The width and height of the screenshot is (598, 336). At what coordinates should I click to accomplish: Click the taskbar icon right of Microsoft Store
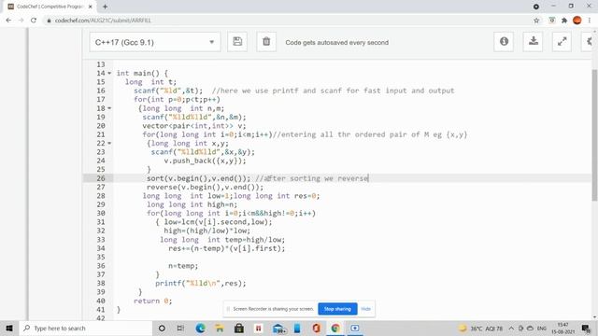tap(259, 328)
